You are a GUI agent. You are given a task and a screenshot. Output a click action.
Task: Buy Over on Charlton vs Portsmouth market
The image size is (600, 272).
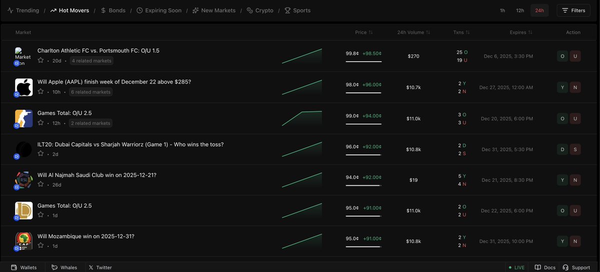tap(562, 56)
